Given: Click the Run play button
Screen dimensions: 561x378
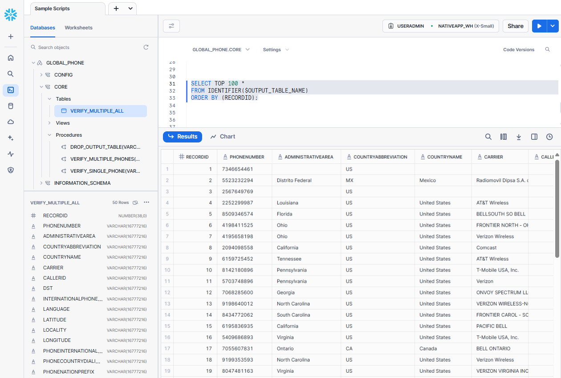Looking at the screenshot, I should pos(539,26).
